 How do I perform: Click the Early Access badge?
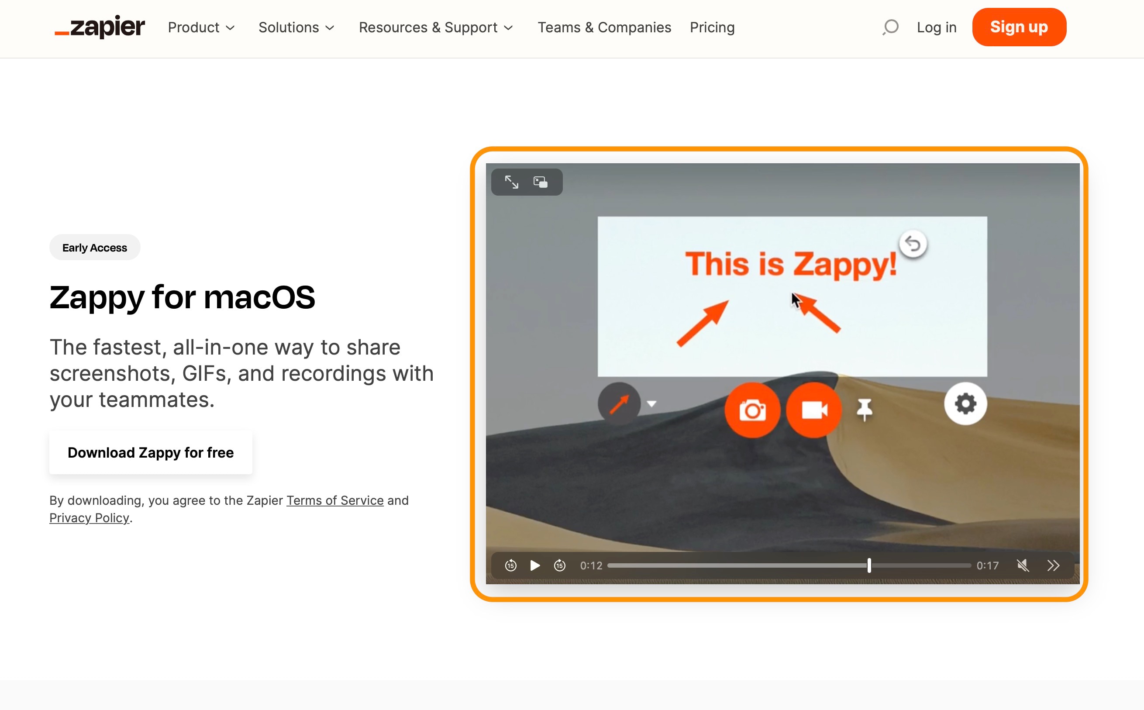click(95, 248)
